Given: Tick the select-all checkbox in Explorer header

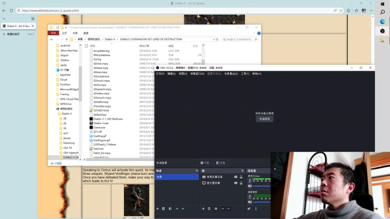Looking at the screenshot, I should (86, 46).
